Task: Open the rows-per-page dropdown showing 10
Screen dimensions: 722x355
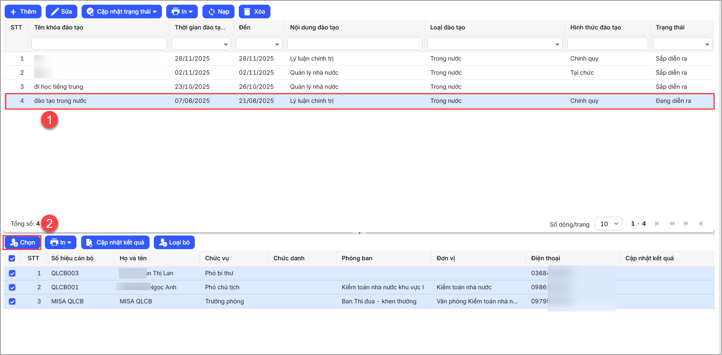Action: [608, 224]
